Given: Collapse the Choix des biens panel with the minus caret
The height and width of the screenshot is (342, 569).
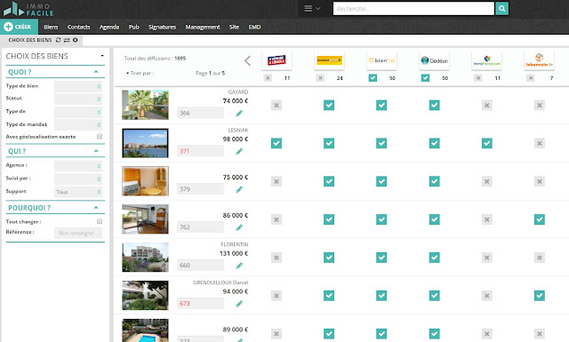Looking at the screenshot, I should [x=102, y=56].
